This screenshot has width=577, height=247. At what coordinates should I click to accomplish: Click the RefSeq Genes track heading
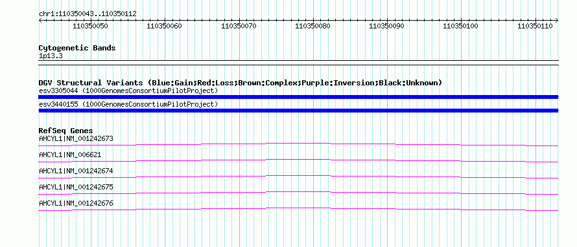click(66, 131)
